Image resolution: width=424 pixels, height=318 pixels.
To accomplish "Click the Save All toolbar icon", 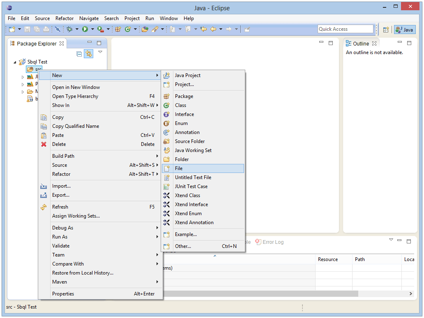I will [x=37, y=29].
